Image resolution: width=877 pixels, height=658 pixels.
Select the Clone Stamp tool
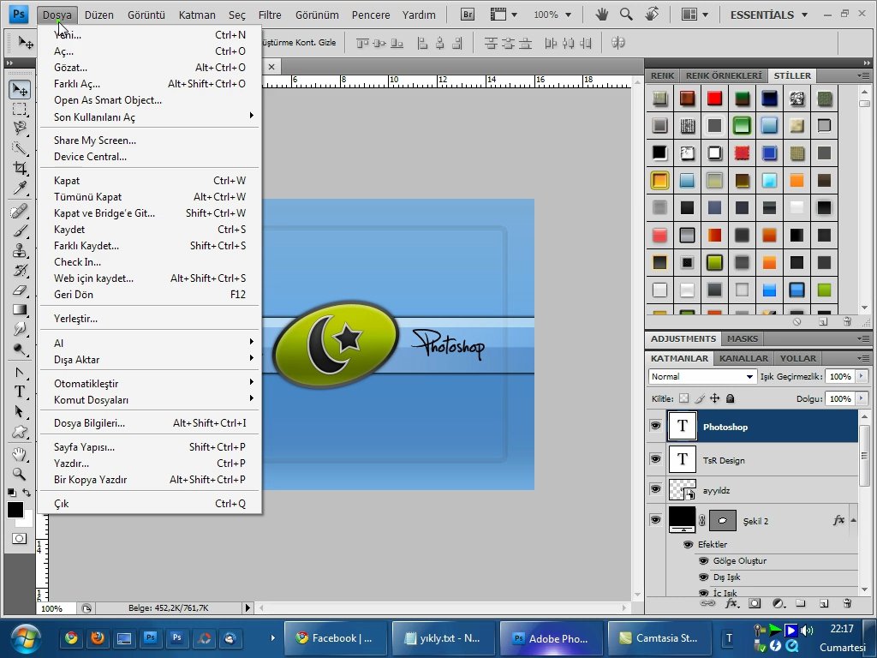[x=20, y=250]
